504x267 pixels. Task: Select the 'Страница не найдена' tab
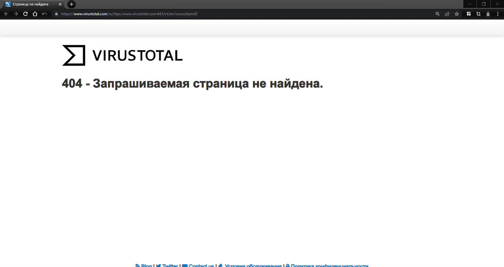coord(34,4)
